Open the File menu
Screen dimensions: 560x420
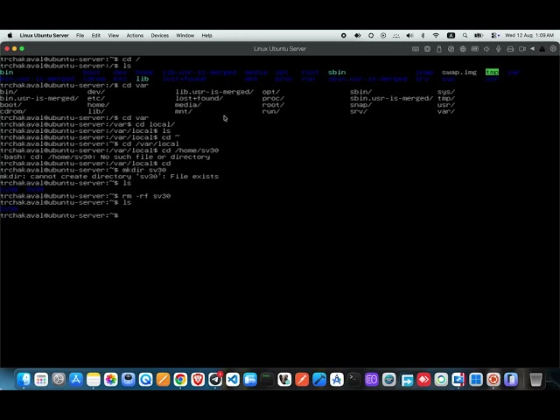coord(80,35)
